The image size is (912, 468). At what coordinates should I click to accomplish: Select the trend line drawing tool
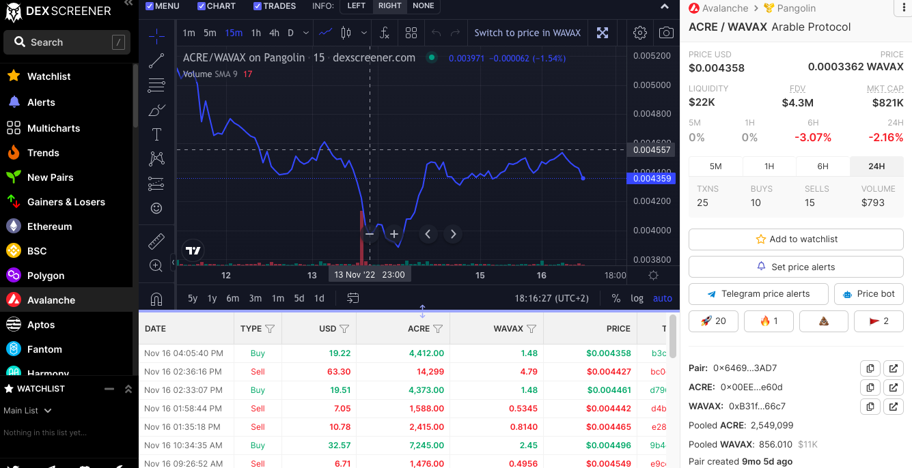(x=156, y=61)
